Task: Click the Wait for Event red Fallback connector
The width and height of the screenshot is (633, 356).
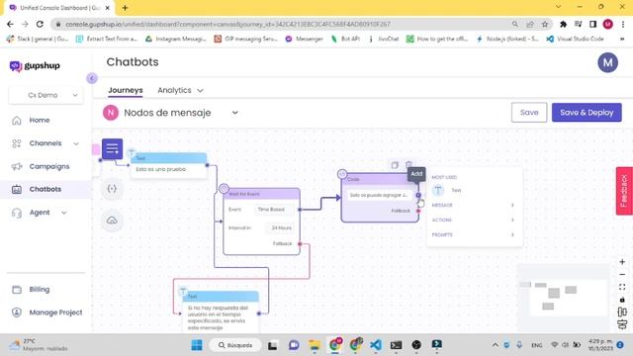Action: tap(300, 244)
